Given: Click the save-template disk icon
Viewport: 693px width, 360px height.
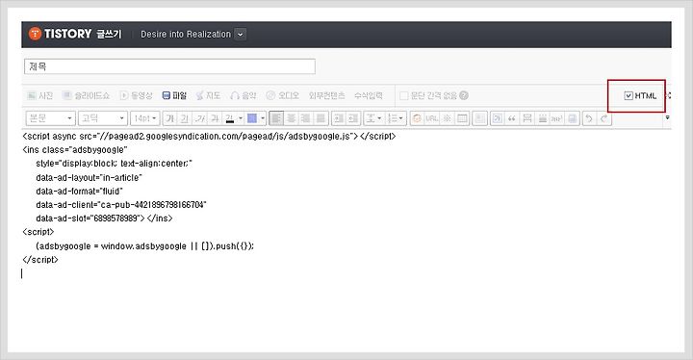Looking at the screenshot, I should click(x=572, y=118).
